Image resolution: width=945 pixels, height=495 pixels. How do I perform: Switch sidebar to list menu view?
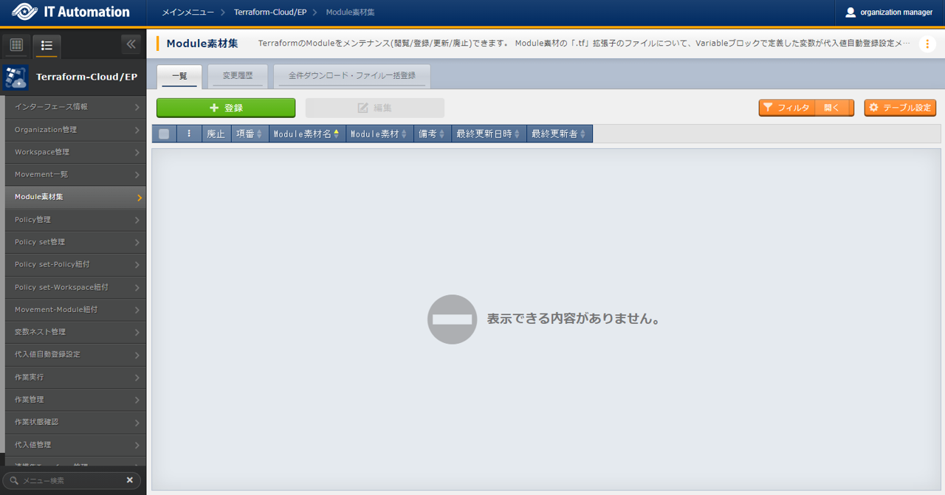pos(47,45)
